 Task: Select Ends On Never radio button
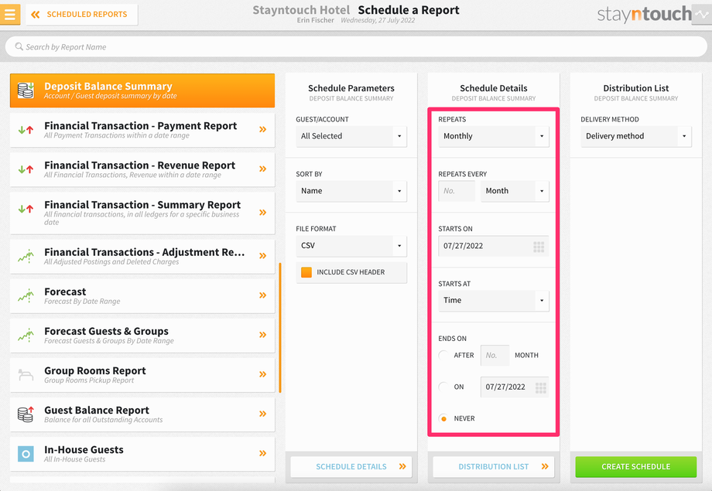click(443, 418)
